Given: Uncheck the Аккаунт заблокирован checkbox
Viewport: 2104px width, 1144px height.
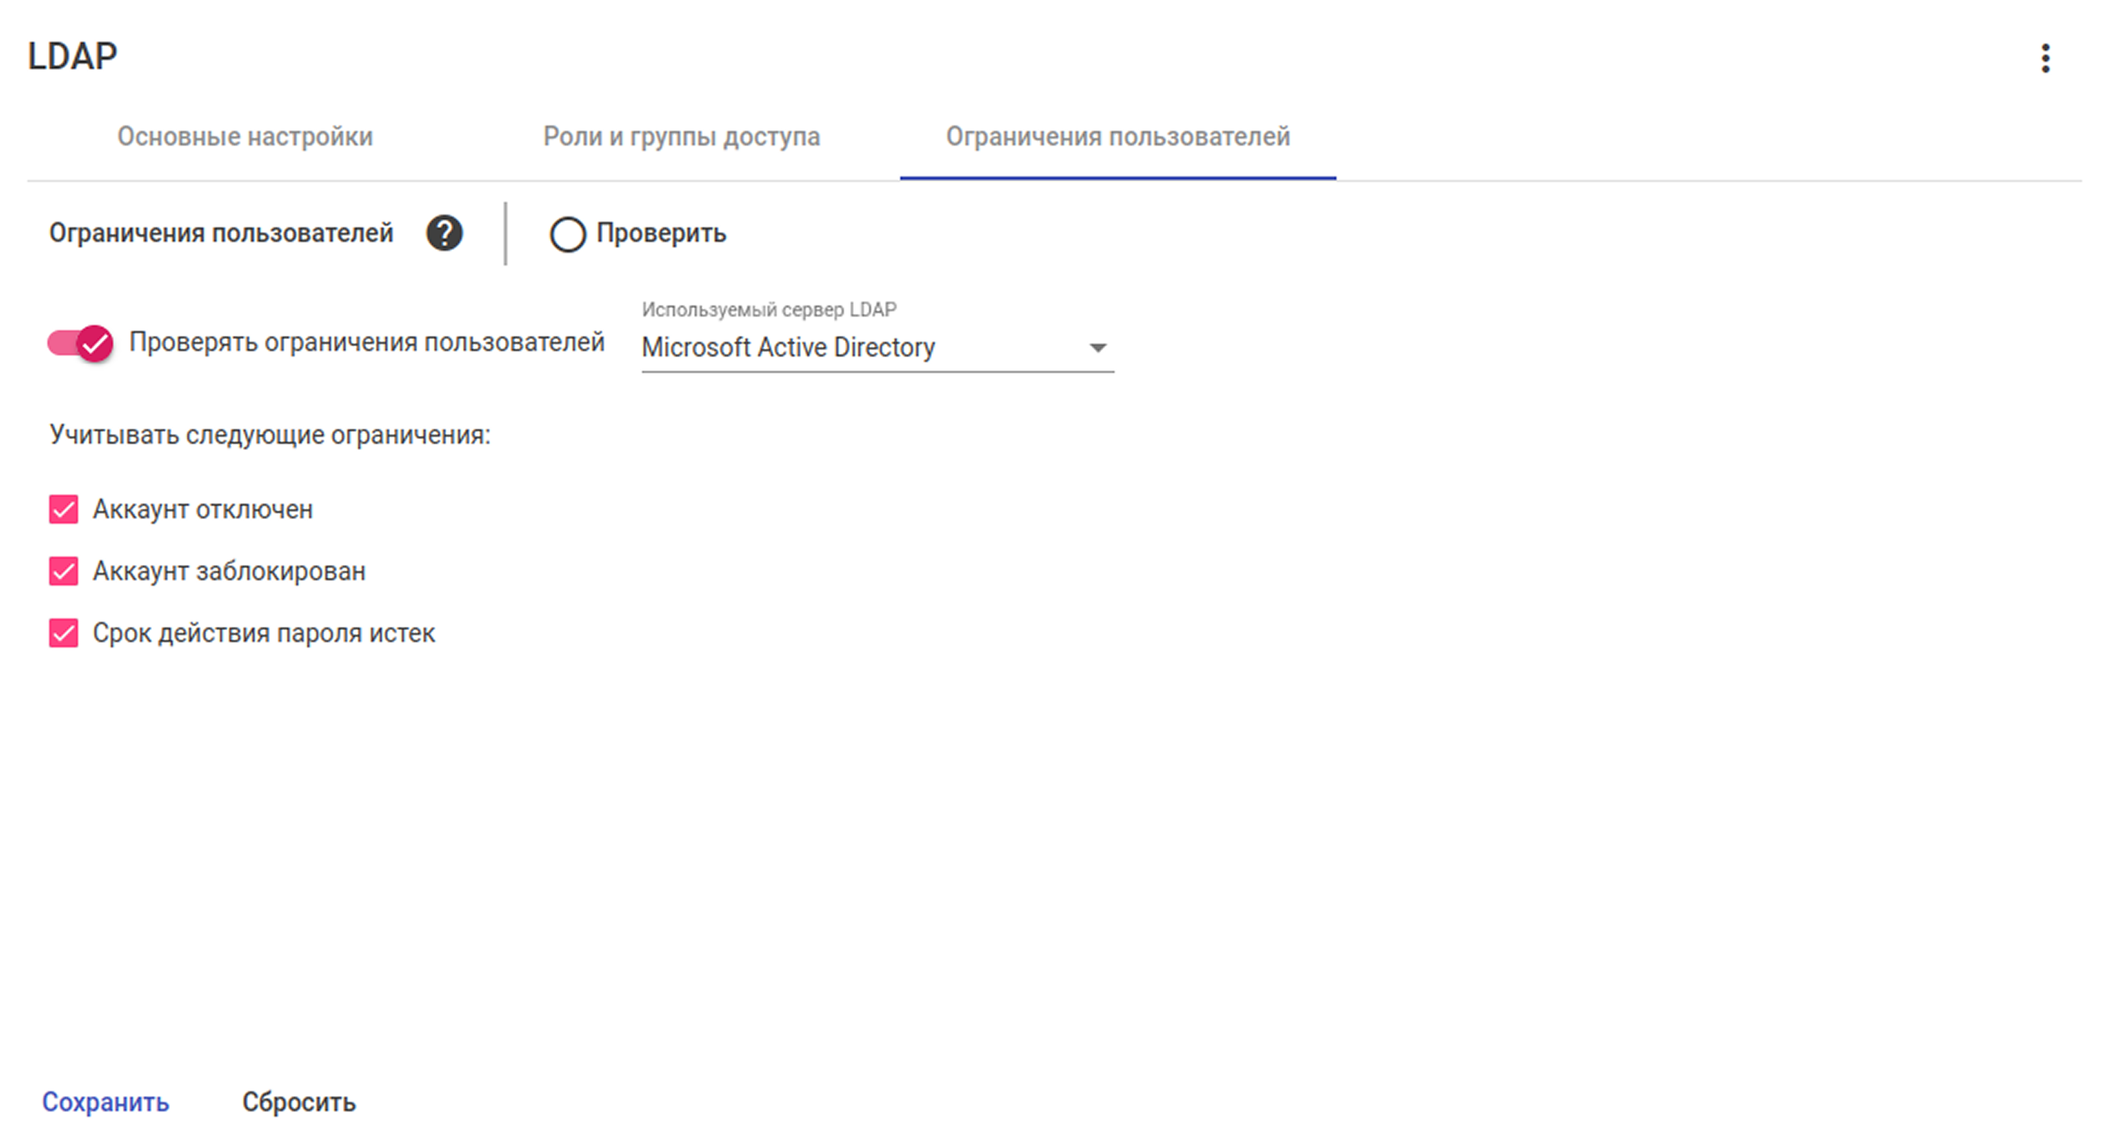Looking at the screenshot, I should tap(64, 571).
